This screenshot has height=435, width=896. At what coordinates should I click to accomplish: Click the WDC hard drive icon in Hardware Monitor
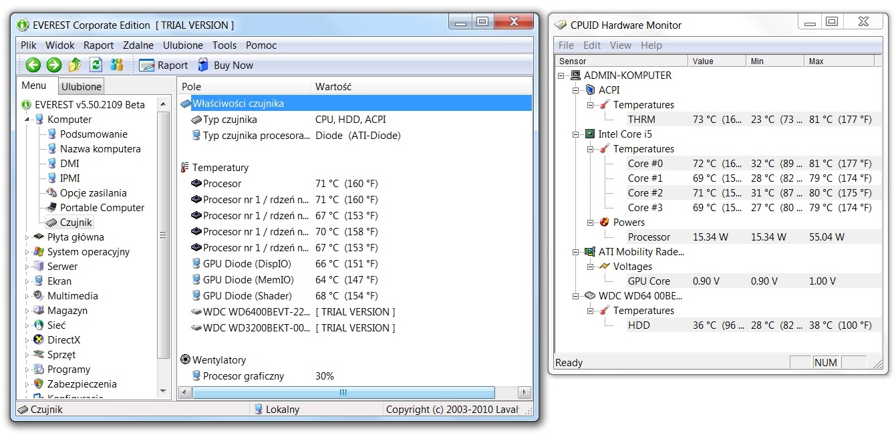pos(589,296)
